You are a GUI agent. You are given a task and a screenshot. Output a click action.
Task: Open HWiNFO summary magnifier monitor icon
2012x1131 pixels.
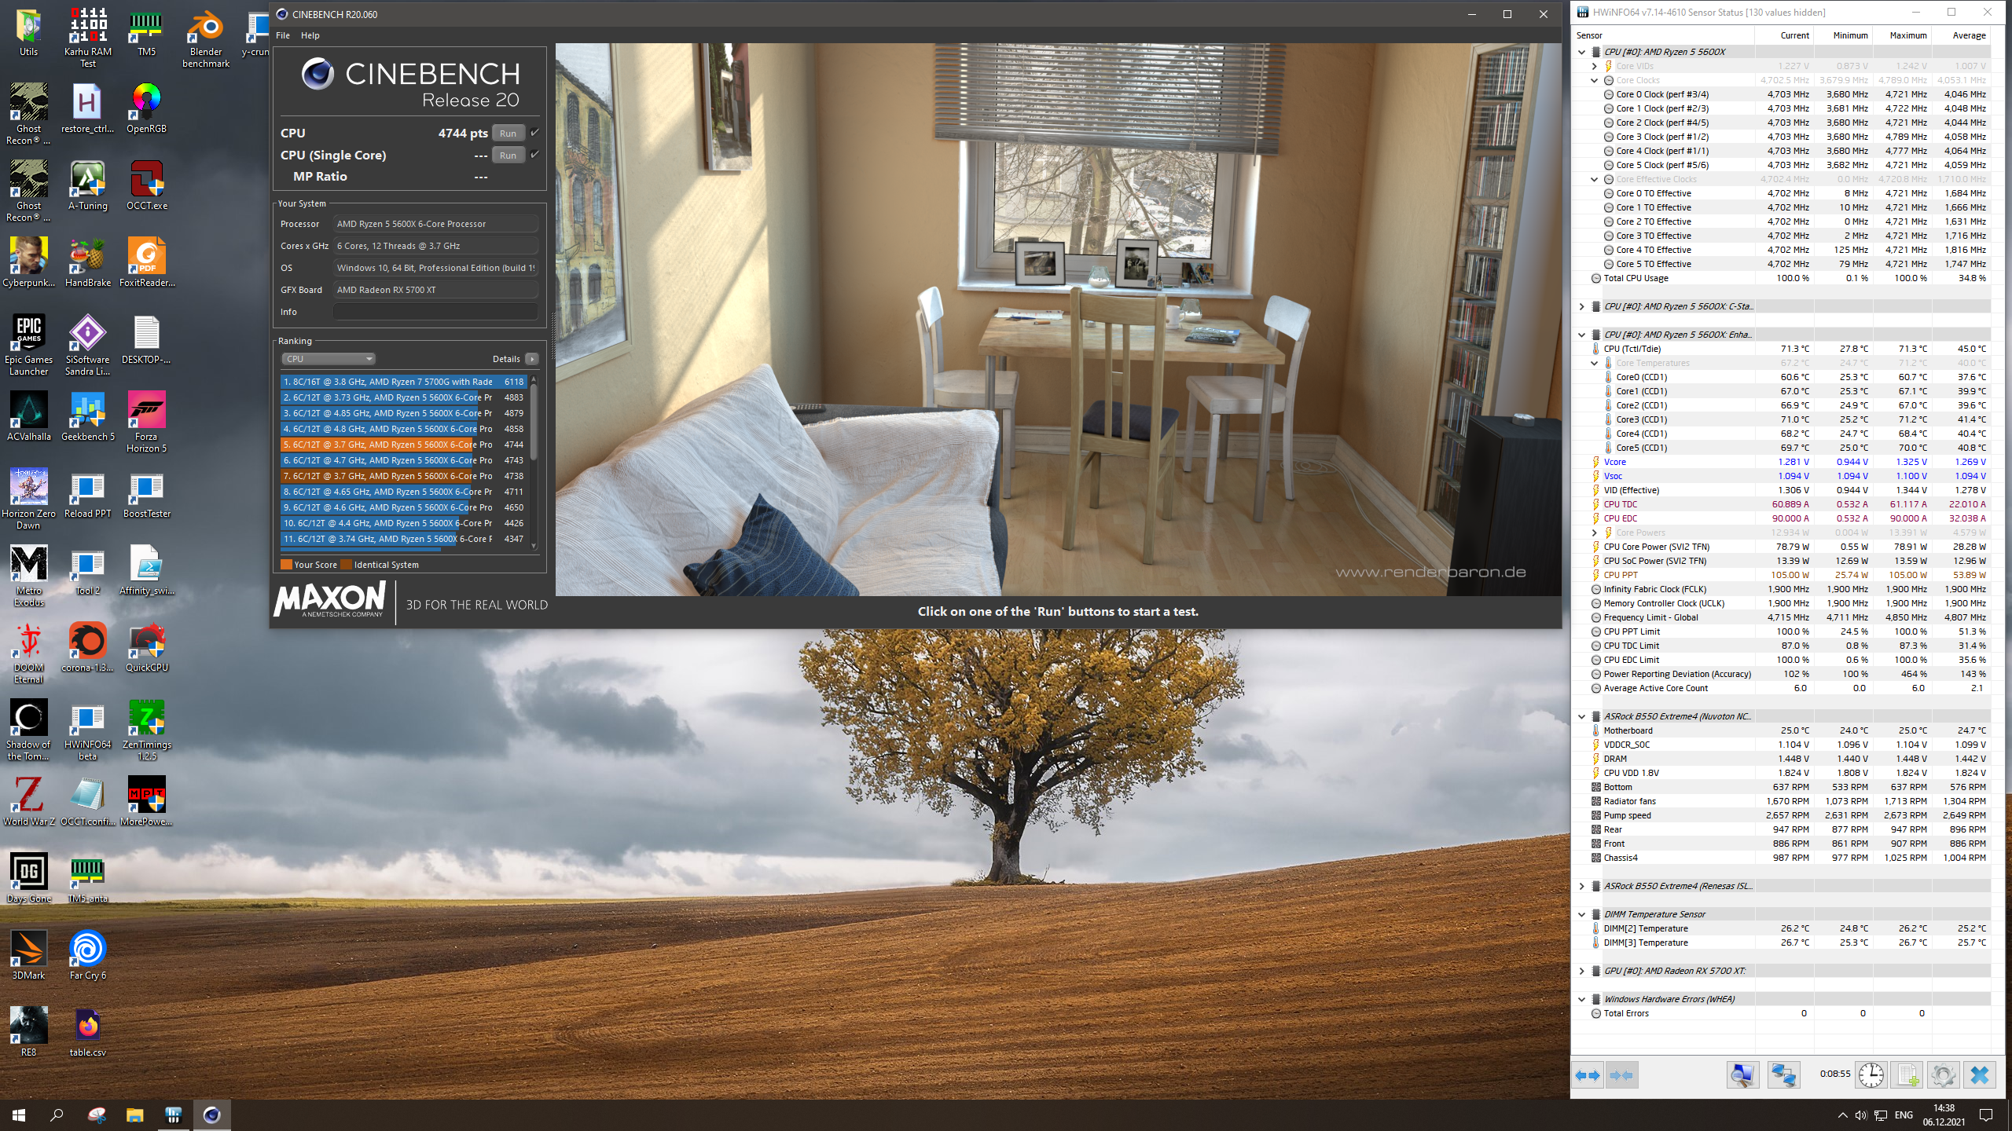1742,1075
